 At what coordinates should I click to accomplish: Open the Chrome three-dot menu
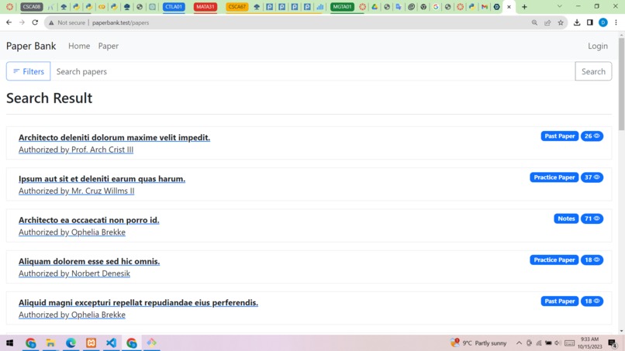pyautogui.click(x=616, y=22)
